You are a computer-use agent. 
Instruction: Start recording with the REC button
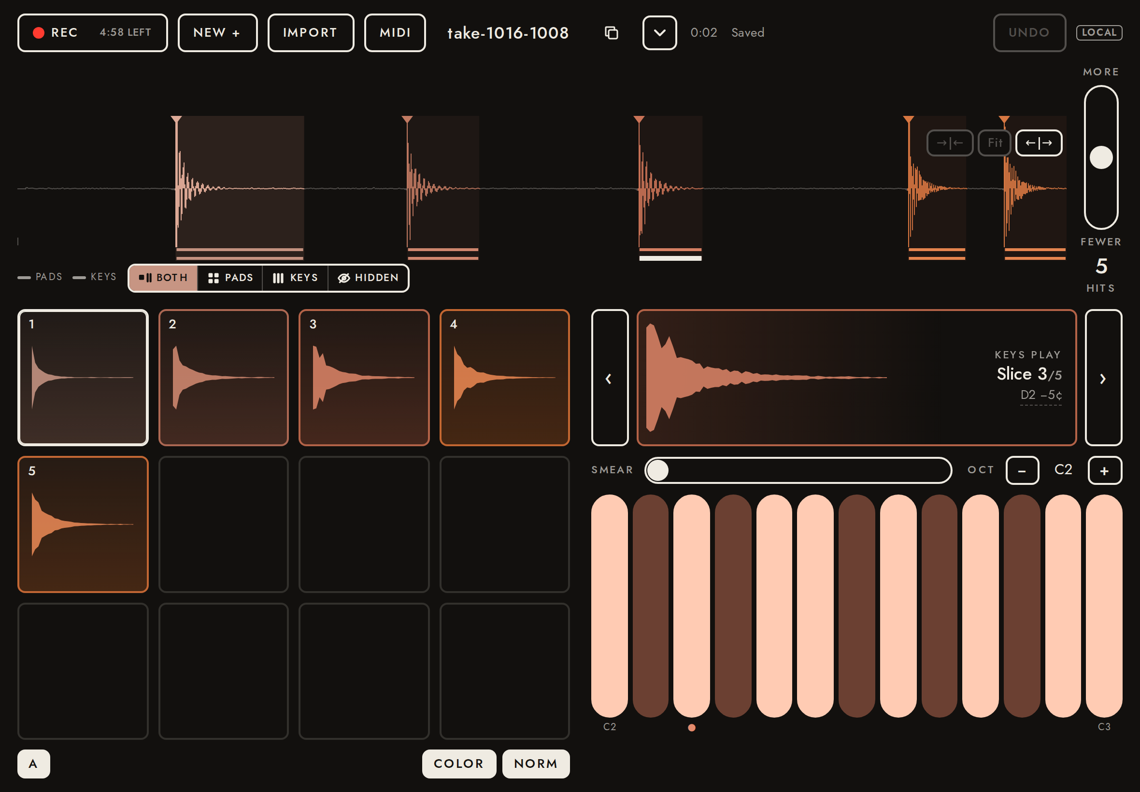point(93,33)
